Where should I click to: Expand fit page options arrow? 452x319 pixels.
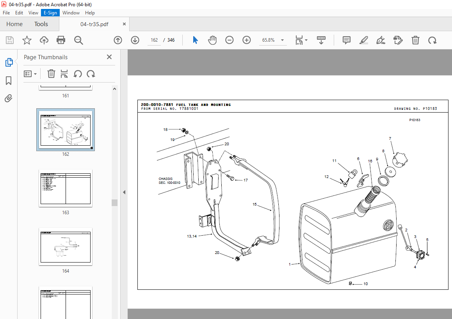[x=306, y=40]
